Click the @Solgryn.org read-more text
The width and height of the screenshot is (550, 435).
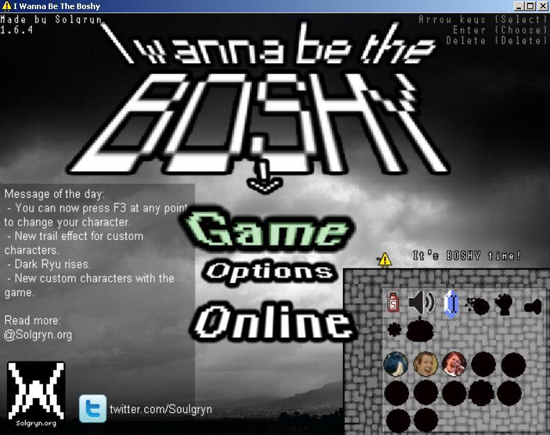(x=38, y=335)
